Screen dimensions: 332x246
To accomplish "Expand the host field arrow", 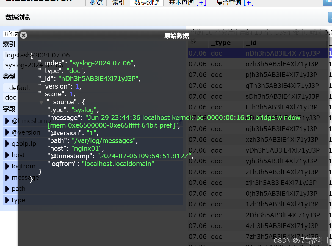I will click(x=7, y=155).
